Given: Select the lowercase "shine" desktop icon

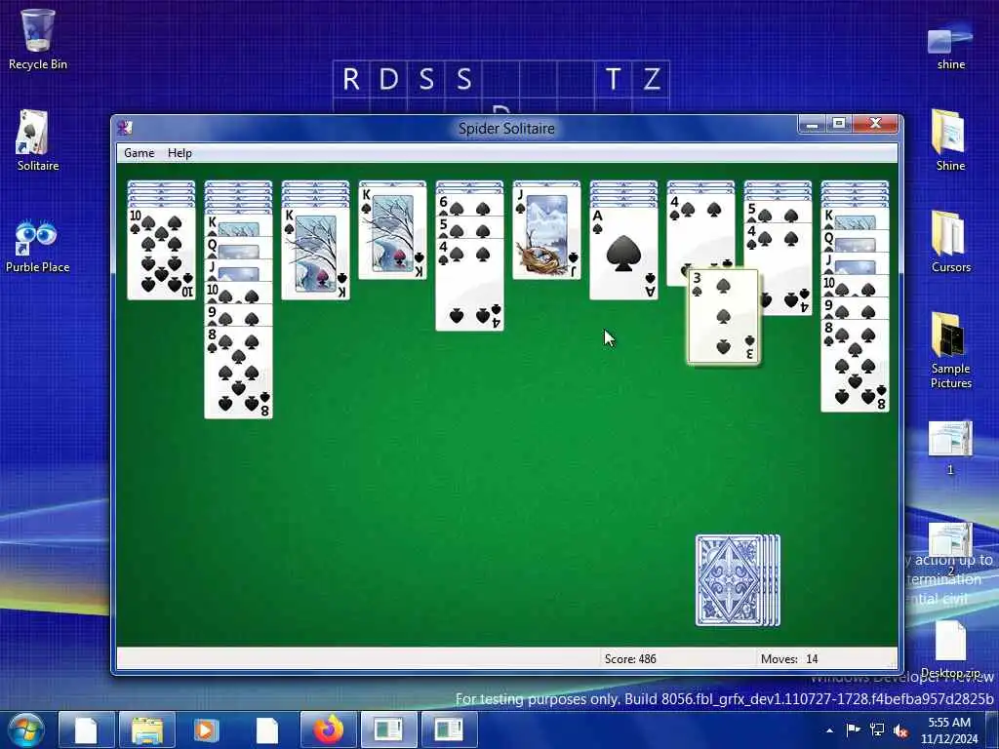Looking at the screenshot, I should click(x=950, y=45).
